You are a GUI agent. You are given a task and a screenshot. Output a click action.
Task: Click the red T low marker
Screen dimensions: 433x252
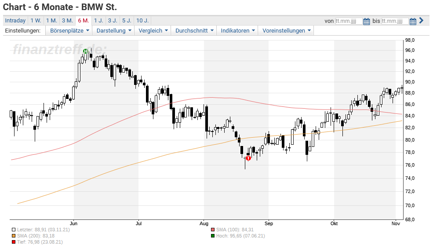(x=248, y=158)
